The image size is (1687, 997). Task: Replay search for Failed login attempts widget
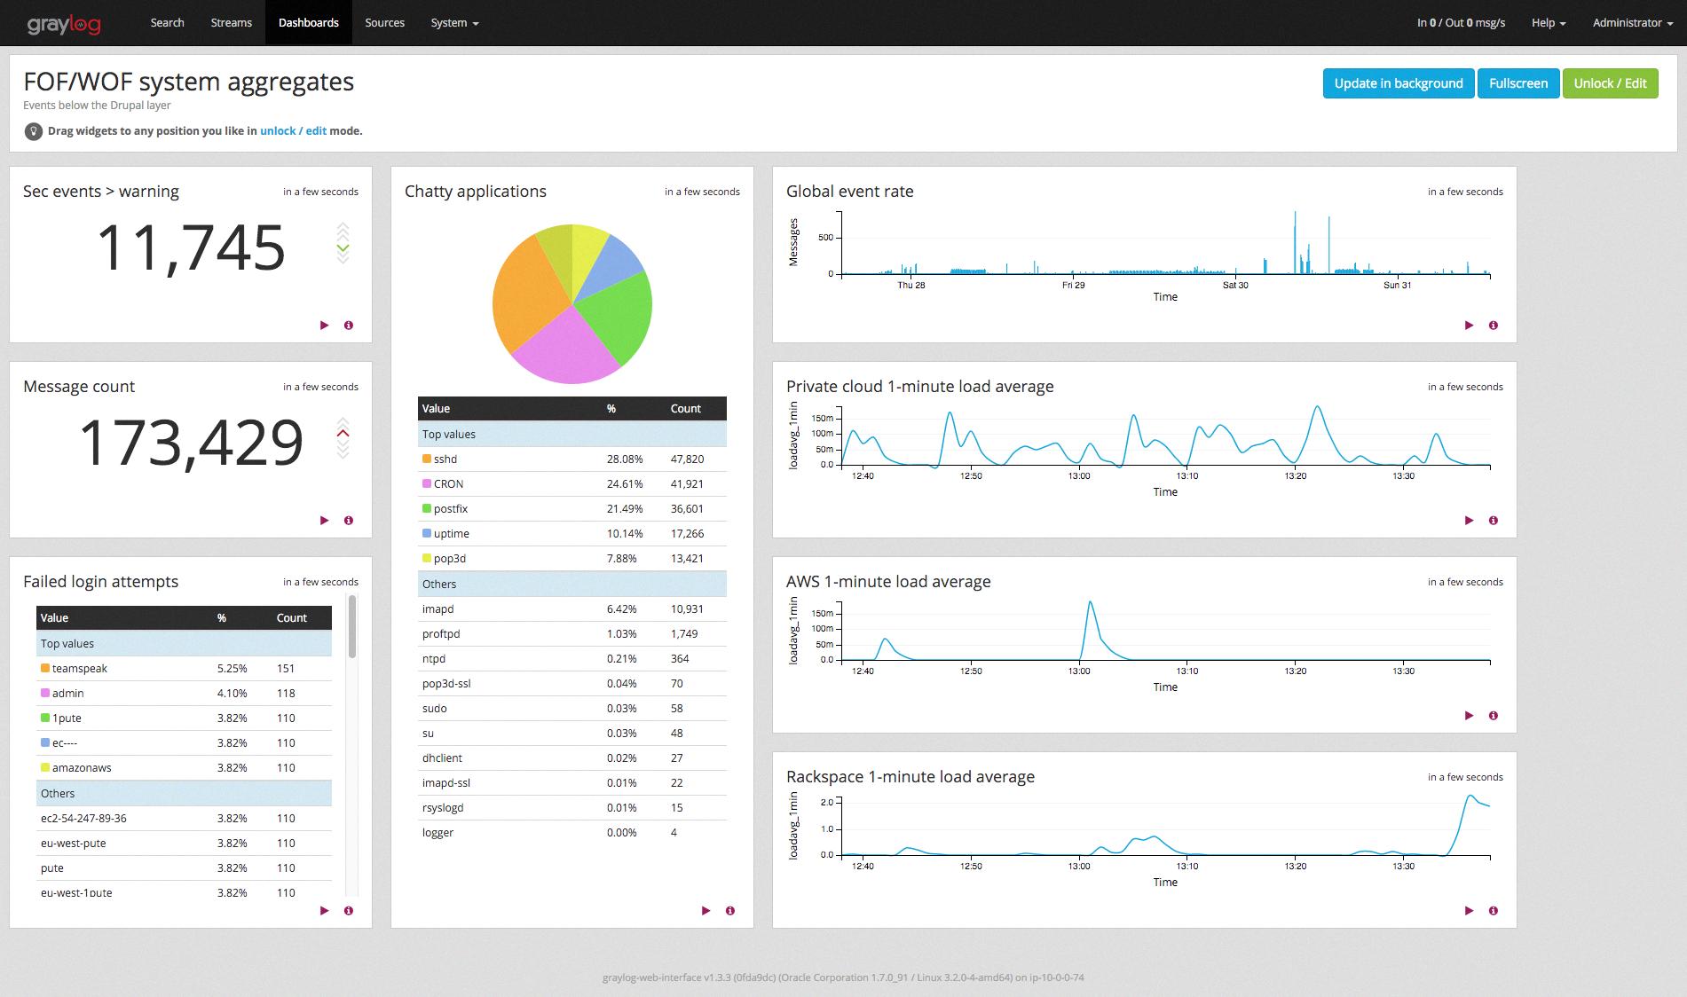[324, 911]
